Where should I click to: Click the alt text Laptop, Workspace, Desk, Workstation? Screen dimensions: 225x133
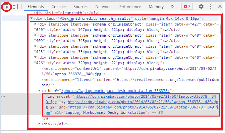(105, 113)
